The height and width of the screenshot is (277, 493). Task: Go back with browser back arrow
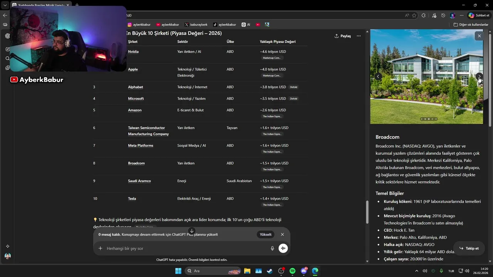[x=5, y=15]
